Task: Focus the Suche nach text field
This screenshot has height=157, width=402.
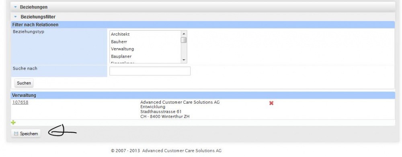Action: 150,71
